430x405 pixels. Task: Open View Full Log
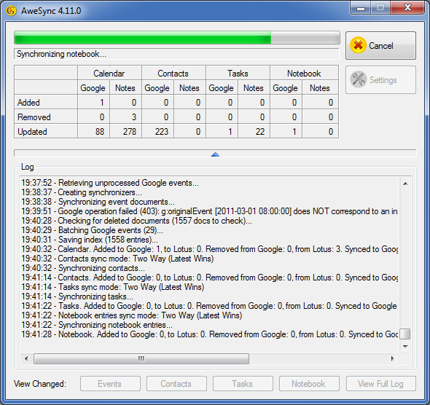click(381, 384)
